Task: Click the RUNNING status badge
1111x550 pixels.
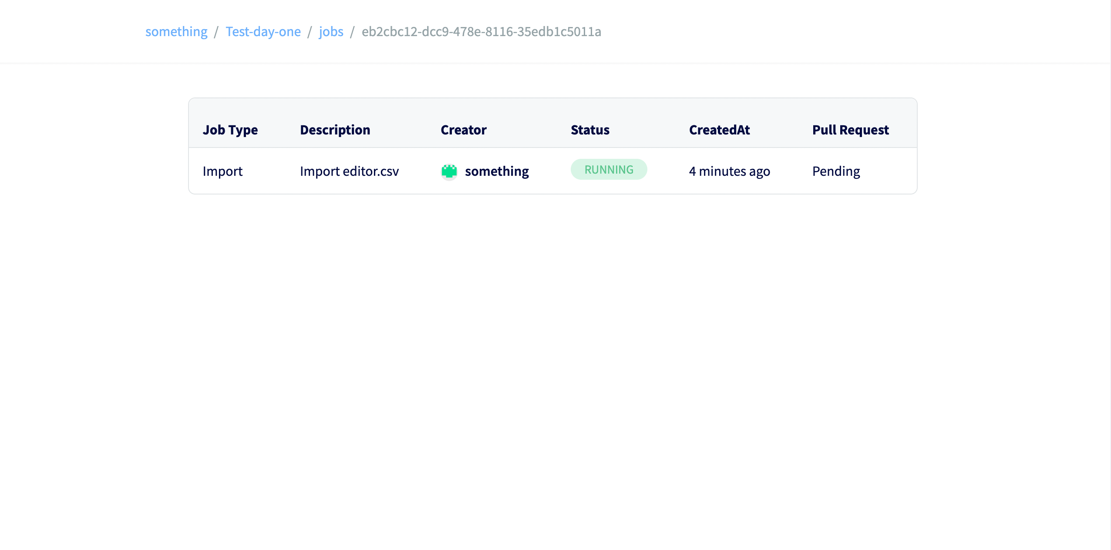Action: tap(609, 169)
